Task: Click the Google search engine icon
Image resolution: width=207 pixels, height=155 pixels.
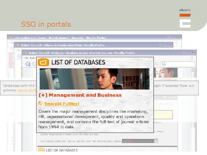Action: click(163, 64)
